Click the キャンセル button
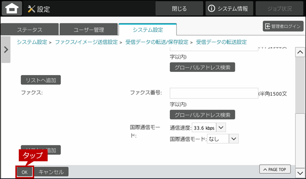The image size is (306, 179). [51, 172]
